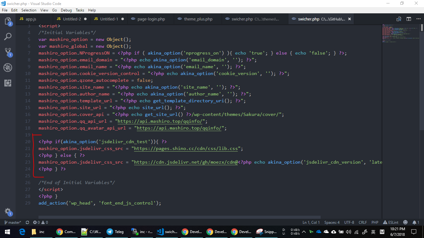Change language mode from PHP

pos(375,222)
